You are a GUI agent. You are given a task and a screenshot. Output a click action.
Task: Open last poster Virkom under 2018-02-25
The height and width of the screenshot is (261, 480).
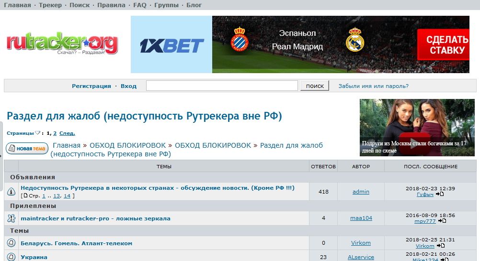tap(425, 246)
